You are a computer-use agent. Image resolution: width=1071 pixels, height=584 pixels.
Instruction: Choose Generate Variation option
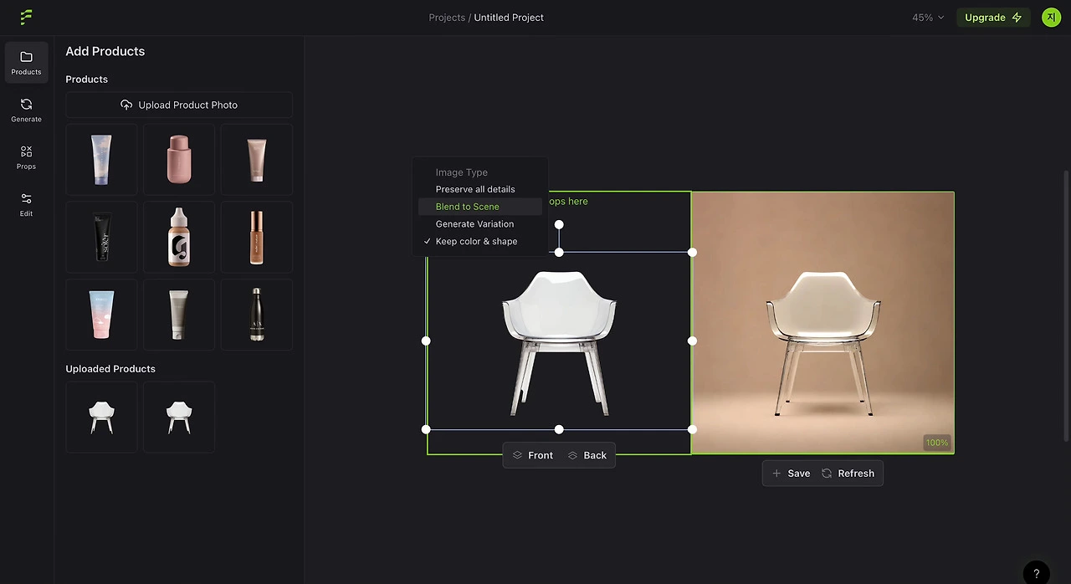[480, 224]
